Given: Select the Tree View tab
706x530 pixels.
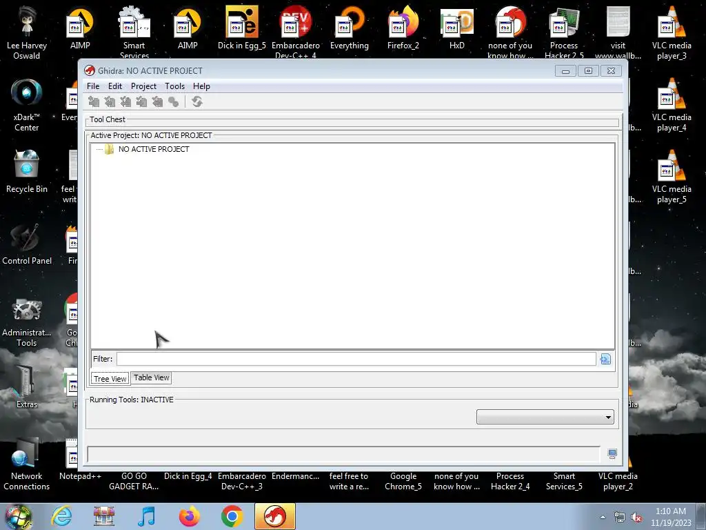Looking at the screenshot, I should [110, 379].
